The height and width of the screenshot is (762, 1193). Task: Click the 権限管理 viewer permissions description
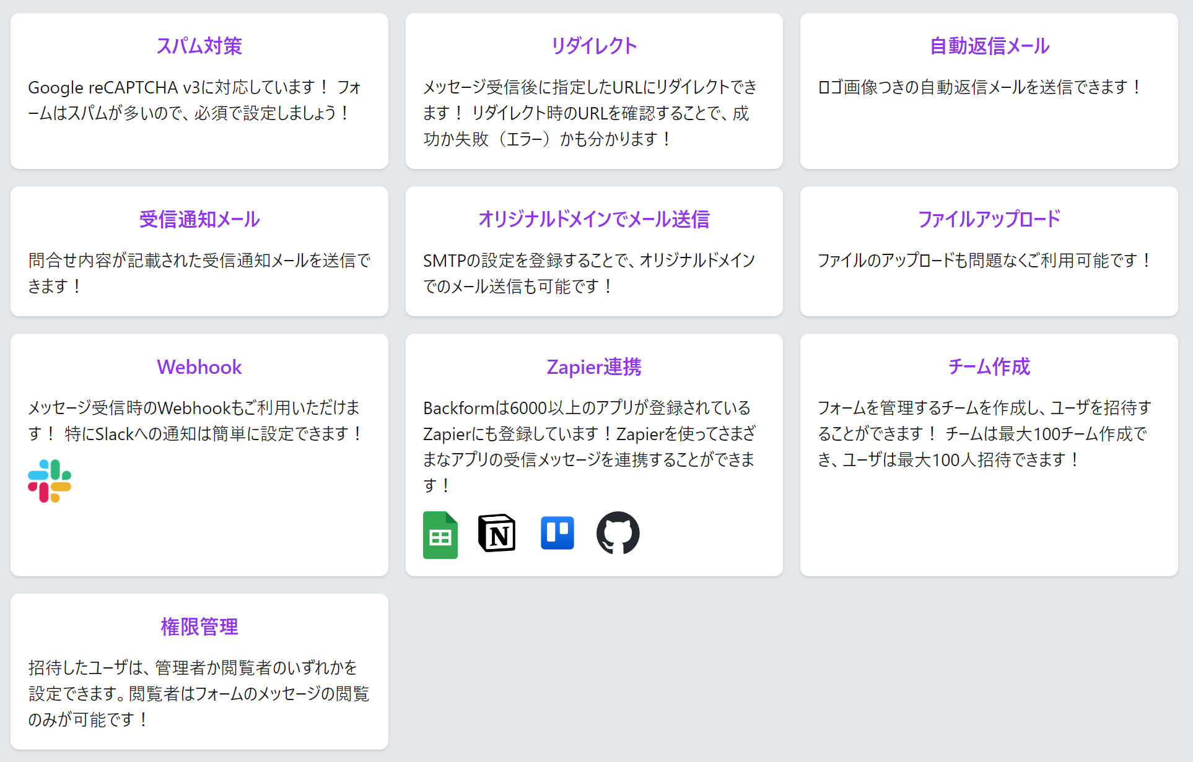[x=198, y=693]
